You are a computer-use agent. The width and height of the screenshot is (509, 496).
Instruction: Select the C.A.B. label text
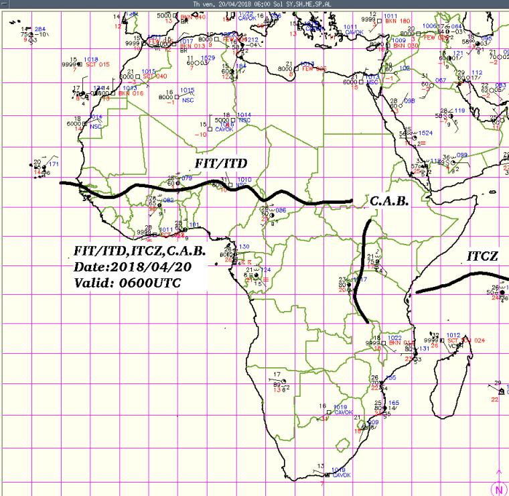click(x=388, y=201)
